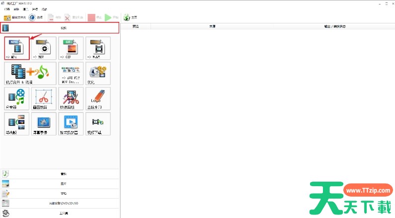Screen dimensions: 395x218
Task: Open 选项 options from the toolbar
Action: point(35,17)
